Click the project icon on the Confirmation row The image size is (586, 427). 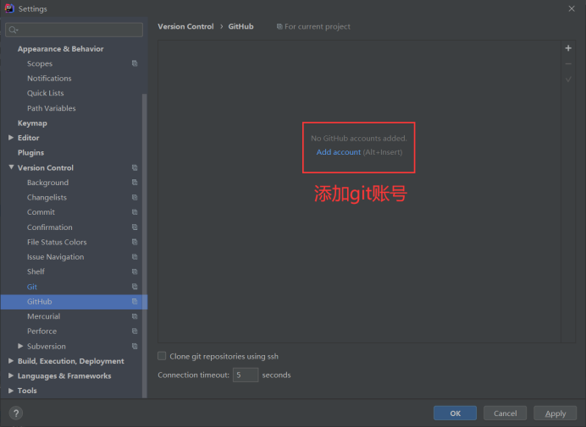[x=135, y=227]
